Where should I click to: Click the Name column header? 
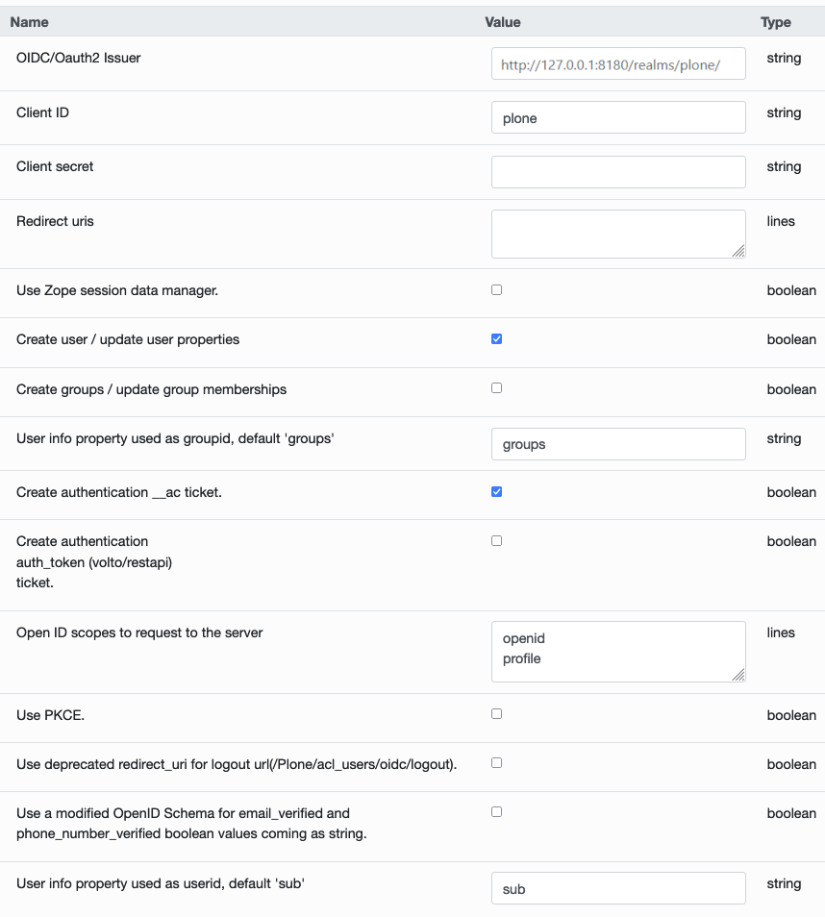(x=29, y=21)
